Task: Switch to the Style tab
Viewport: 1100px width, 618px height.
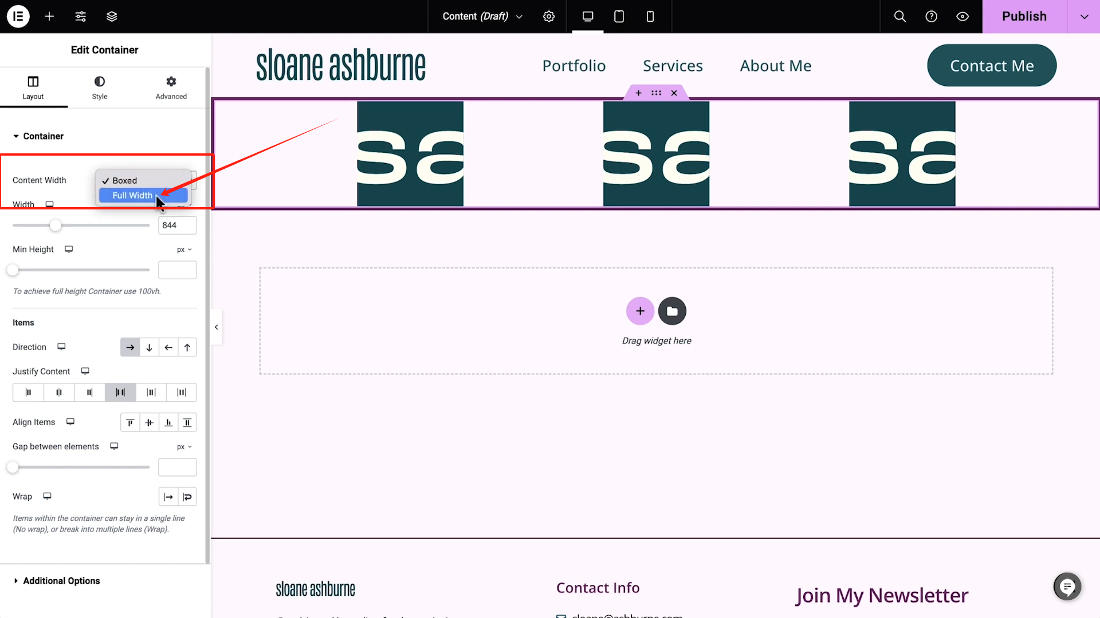Action: pyautogui.click(x=100, y=88)
